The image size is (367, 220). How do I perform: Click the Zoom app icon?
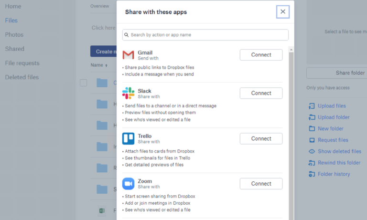coord(128,184)
